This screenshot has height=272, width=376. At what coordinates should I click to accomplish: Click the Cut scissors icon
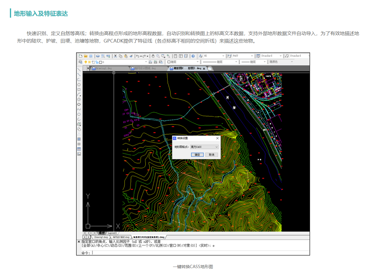pyautogui.click(x=115, y=56)
